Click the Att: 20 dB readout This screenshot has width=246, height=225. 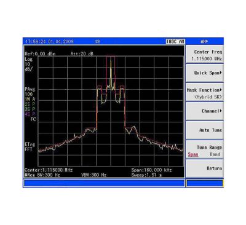tap(82, 53)
